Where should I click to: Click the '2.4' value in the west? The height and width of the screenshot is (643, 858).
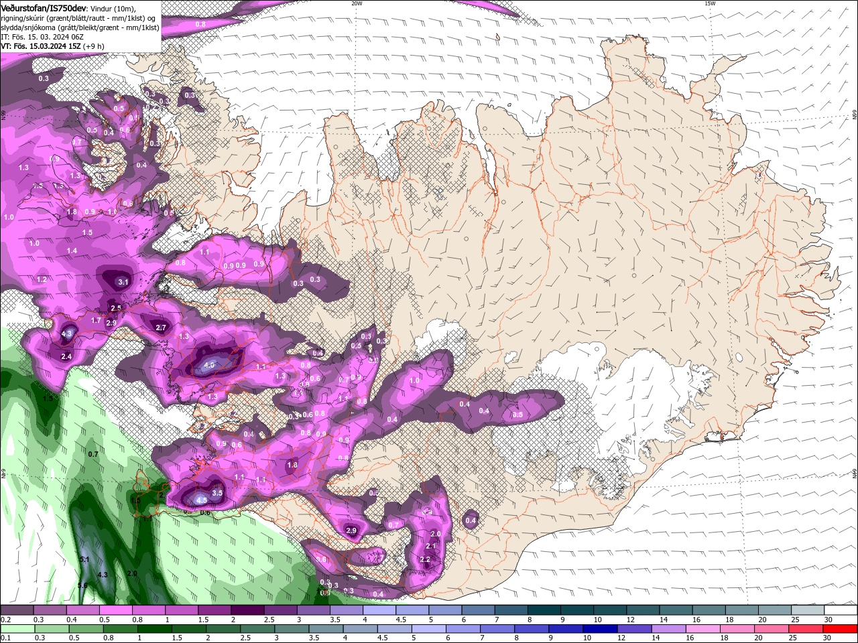pos(66,356)
